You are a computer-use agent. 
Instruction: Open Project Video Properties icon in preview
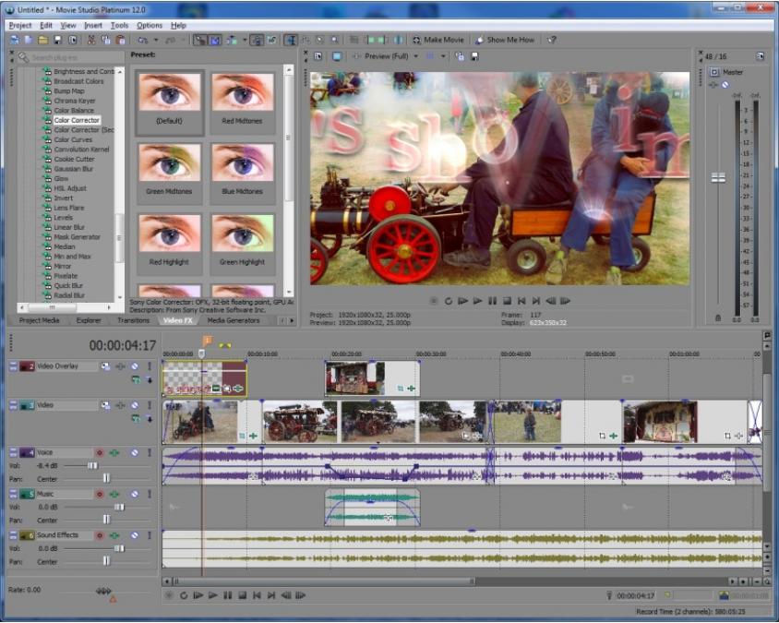318,56
